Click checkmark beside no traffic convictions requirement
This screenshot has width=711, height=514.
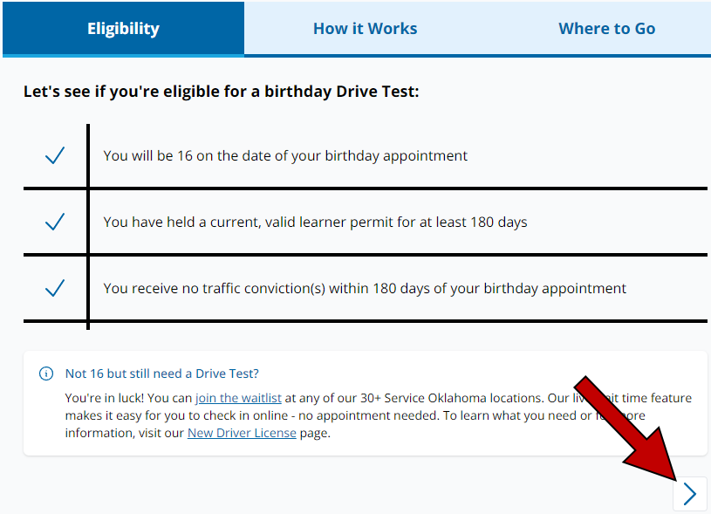tap(55, 288)
